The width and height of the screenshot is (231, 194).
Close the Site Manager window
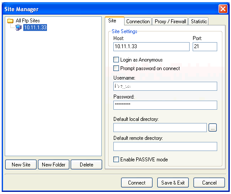coord(223,9)
